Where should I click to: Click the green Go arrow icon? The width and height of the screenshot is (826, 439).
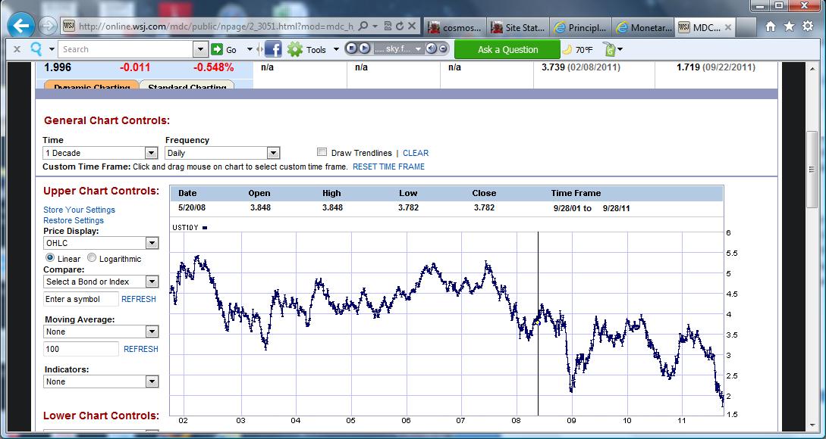pos(218,49)
